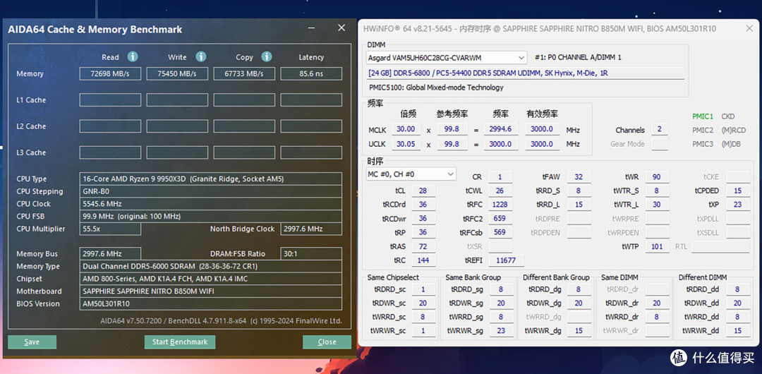Click the Chipset AMD 800-Series field
Image resolution: width=762 pixels, height=374 pixels.
coord(210,279)
